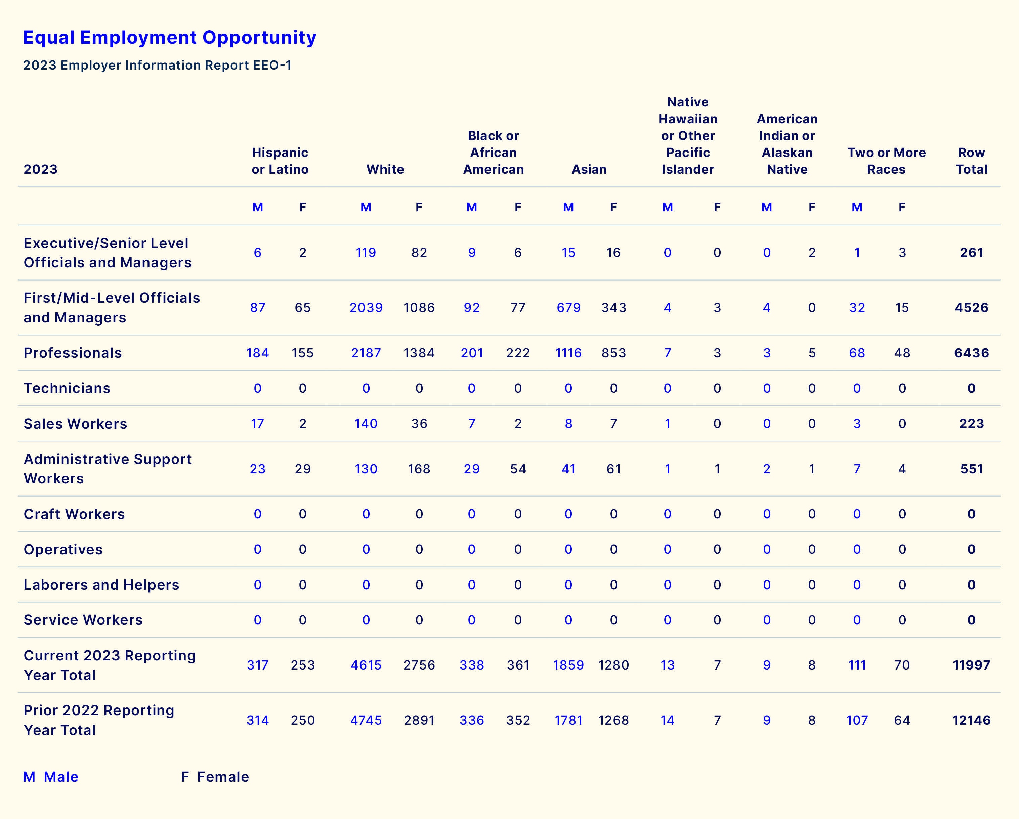Click the Equal Employment Opportunity title
This screenshot has width=1019, height=819.
169,37
